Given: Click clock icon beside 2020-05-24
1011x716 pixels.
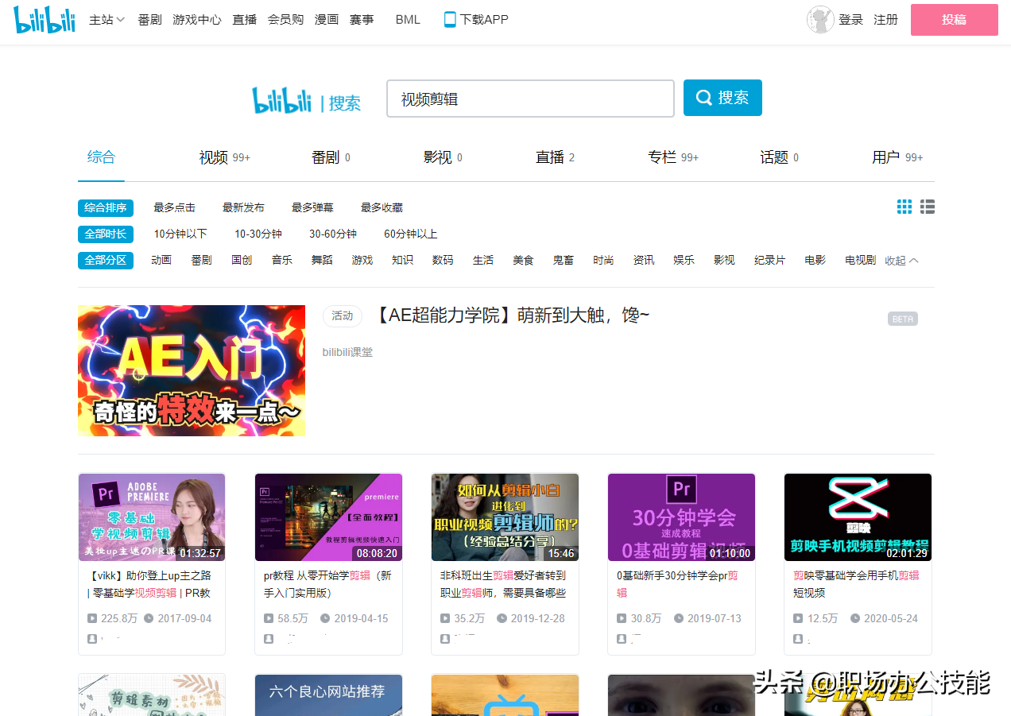Looking at the screenshot, I should (855, 618).
